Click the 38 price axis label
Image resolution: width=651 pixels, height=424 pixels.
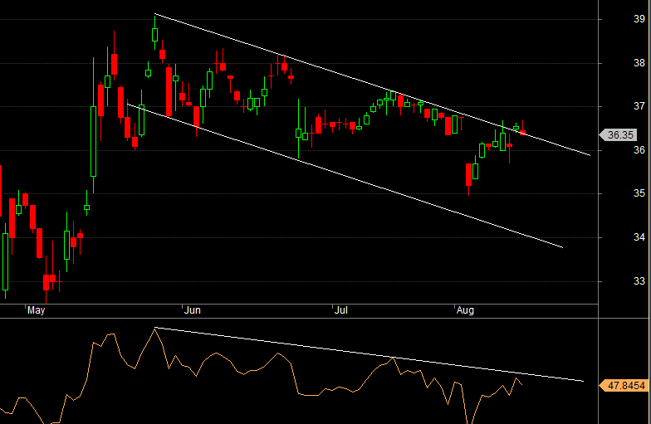(639, 63)
